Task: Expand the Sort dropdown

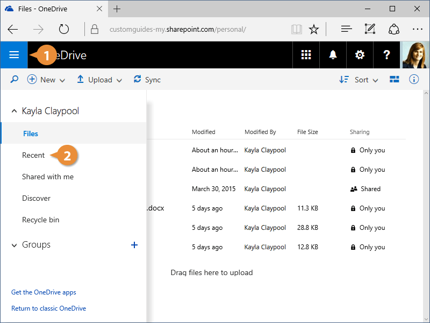Action: pos(359,80)
